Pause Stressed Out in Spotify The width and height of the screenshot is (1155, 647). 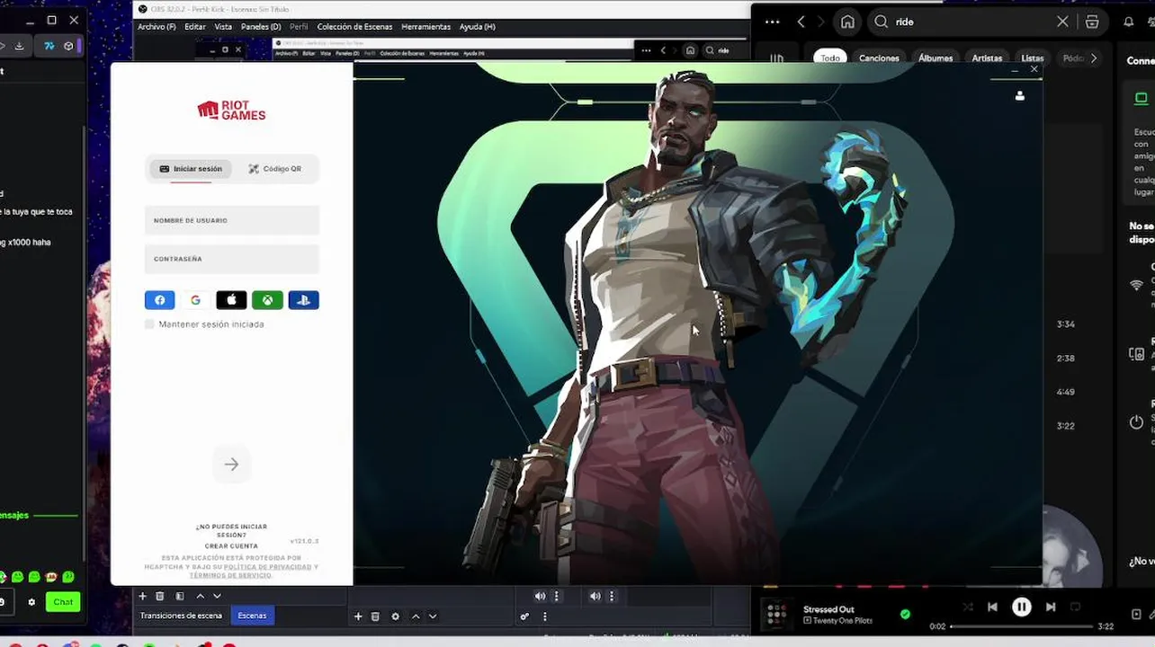(1022, 607)
